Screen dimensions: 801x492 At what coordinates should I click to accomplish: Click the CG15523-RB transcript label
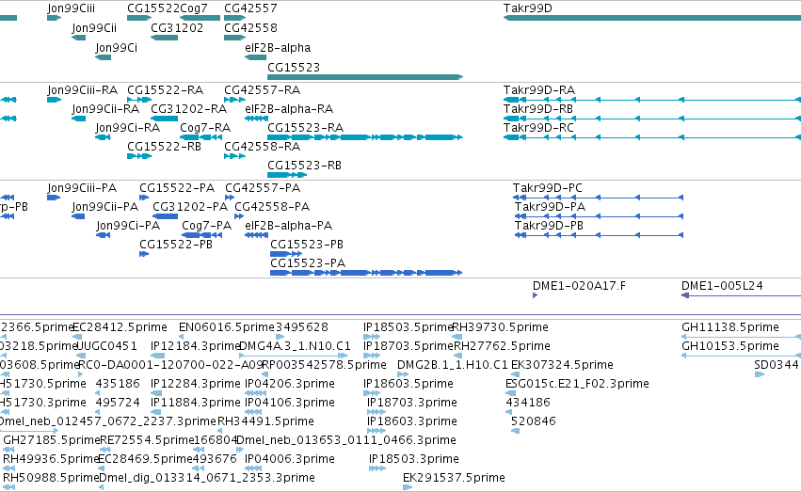pos(304,165)
